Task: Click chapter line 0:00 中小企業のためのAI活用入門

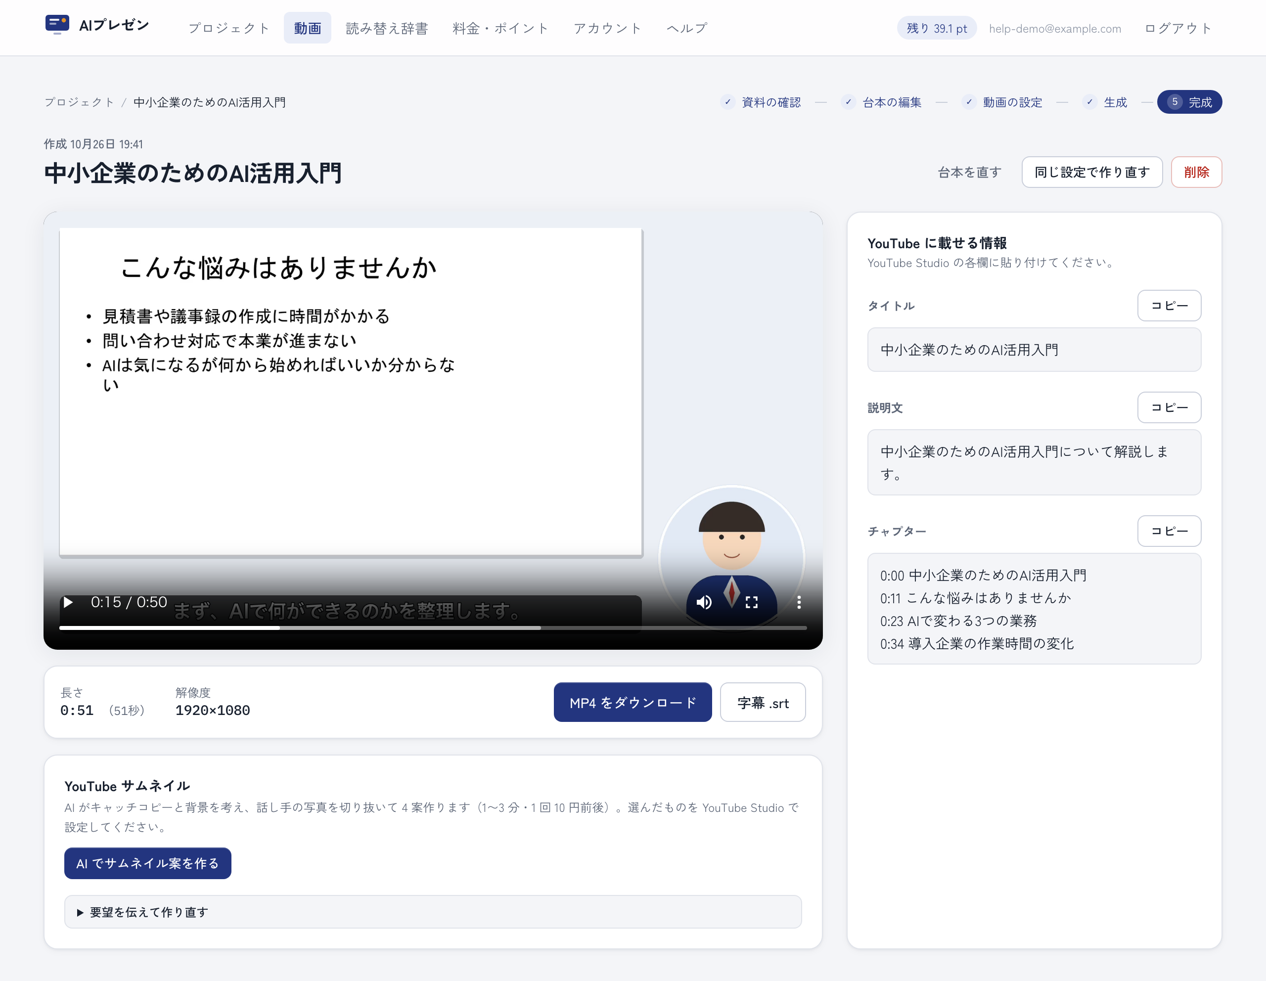Action: point(983,576)
